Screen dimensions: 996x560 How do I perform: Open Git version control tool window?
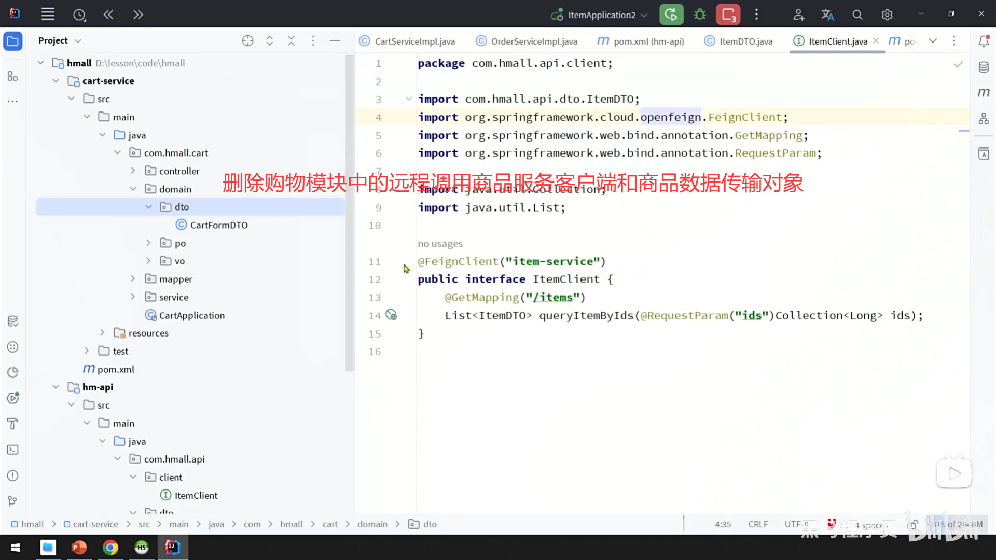(13, 501)
